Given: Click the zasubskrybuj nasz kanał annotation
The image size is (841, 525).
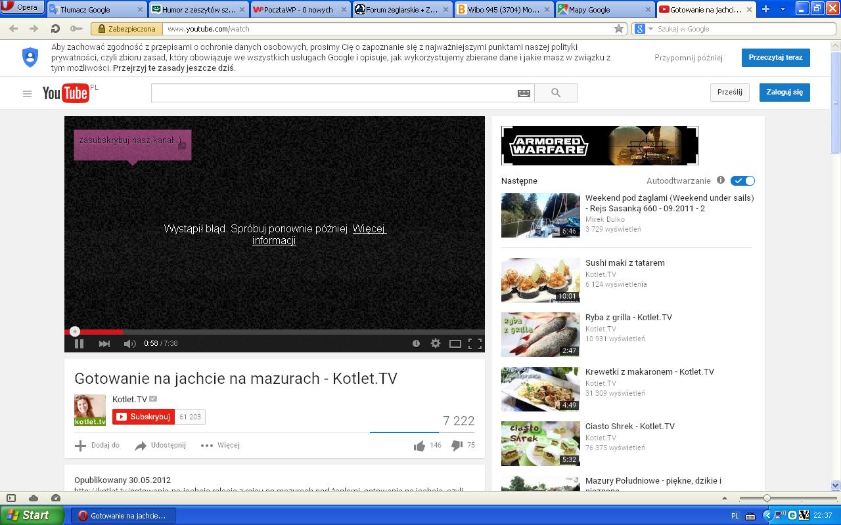Looking at the screenshot, I should point(132,145).
